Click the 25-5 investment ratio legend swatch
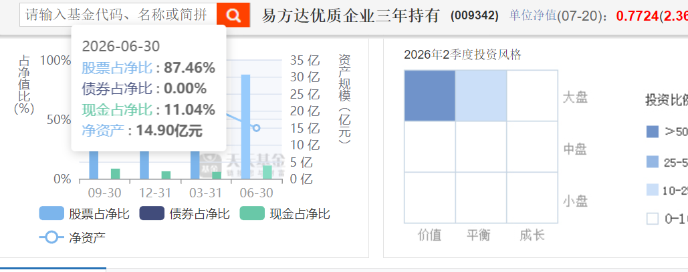 (x=653, y=162)
